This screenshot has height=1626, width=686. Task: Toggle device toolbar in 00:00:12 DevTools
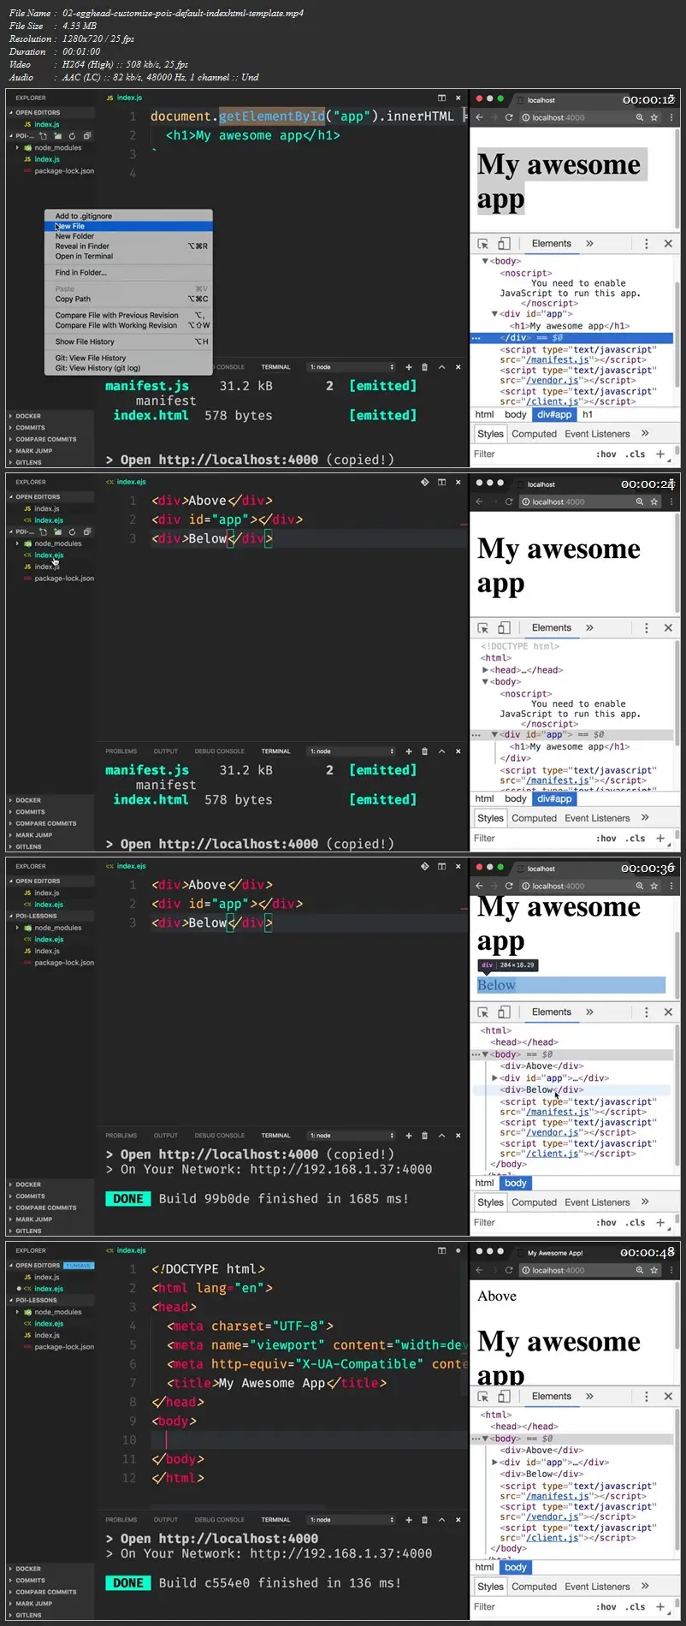[505, 244]
